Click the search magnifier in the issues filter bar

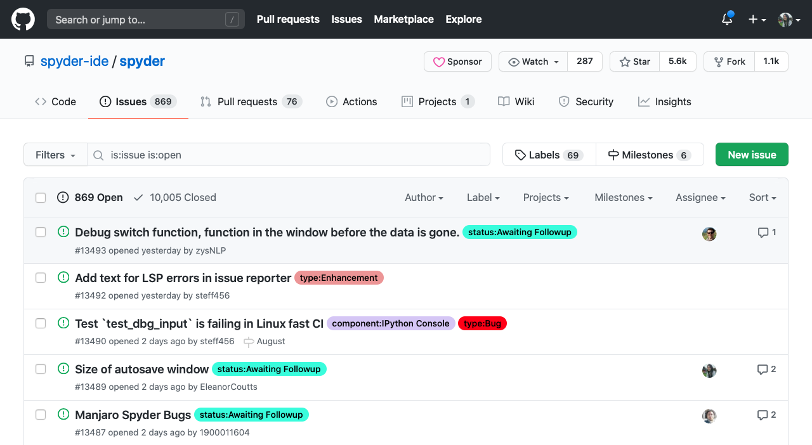coord(98,155)
